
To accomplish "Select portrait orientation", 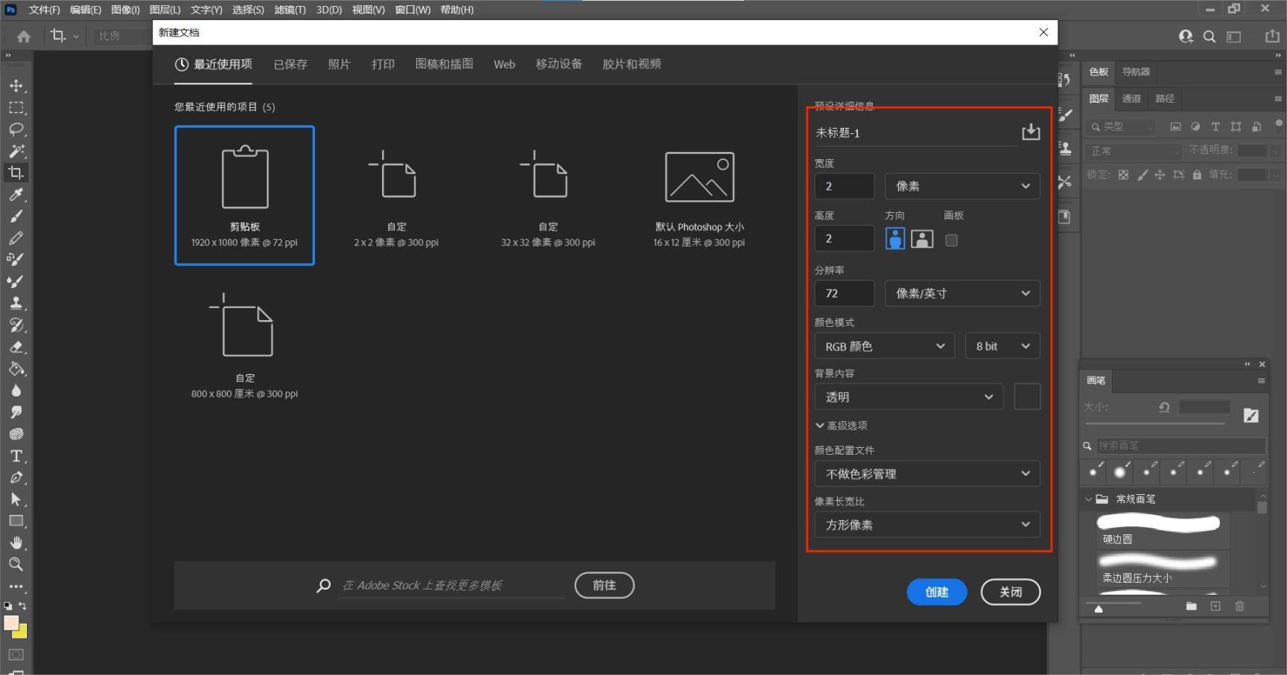I will pyautogui.click(x=895, y=239).
